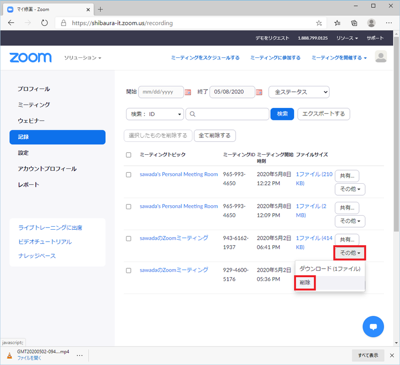Screen dimensions: 400x365
Task: Open その他 menu for the 2 MB recording
Action: click(349, 221)
